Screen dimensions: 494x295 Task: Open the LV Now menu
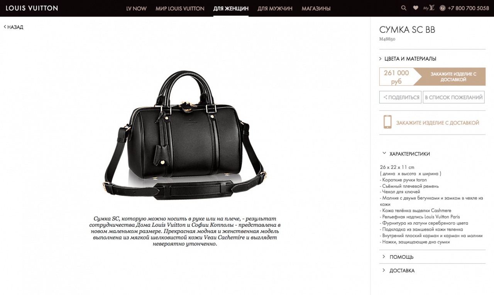click(x=137, y=8)
